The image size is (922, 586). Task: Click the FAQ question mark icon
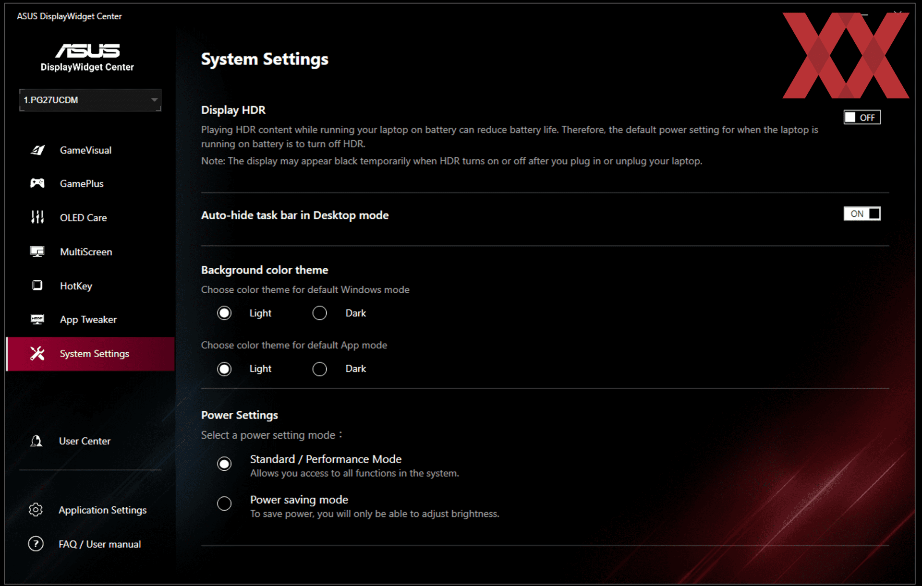[x=36, y=544]
